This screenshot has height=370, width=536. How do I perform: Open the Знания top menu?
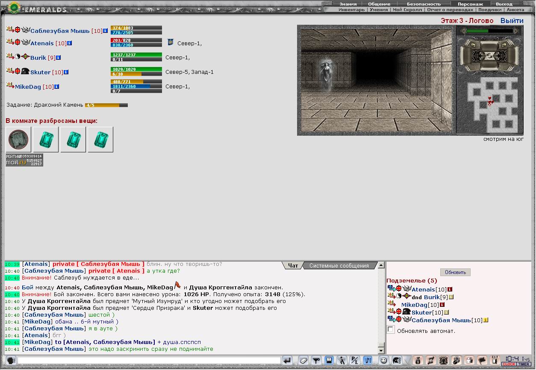[348, 4]
